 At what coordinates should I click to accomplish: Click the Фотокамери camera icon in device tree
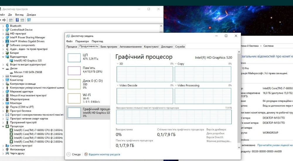point(7,149)
